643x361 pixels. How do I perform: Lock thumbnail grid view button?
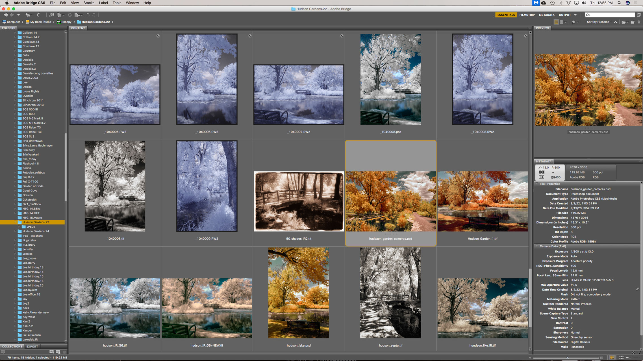point(612,358)
